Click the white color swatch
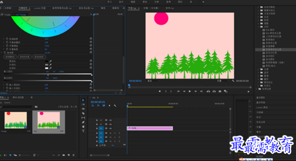296x161 pixels. point(47,68)
